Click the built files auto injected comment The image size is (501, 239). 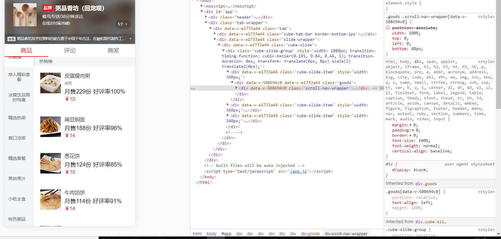[254, 165]
